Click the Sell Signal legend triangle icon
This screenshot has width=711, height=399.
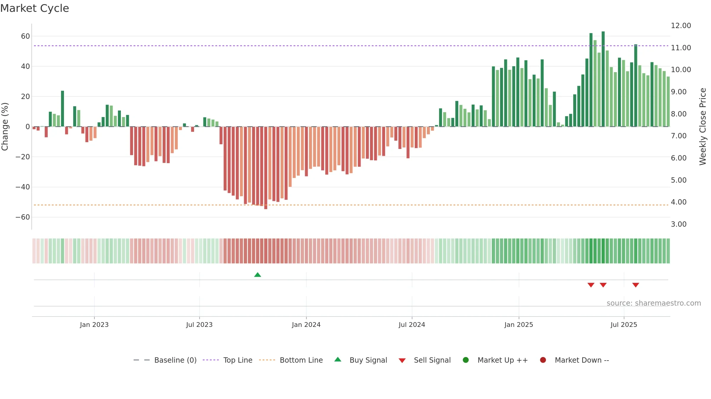[402, 361]
